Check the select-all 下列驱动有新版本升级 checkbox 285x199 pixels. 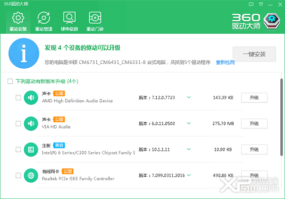(x=10, y=81)
